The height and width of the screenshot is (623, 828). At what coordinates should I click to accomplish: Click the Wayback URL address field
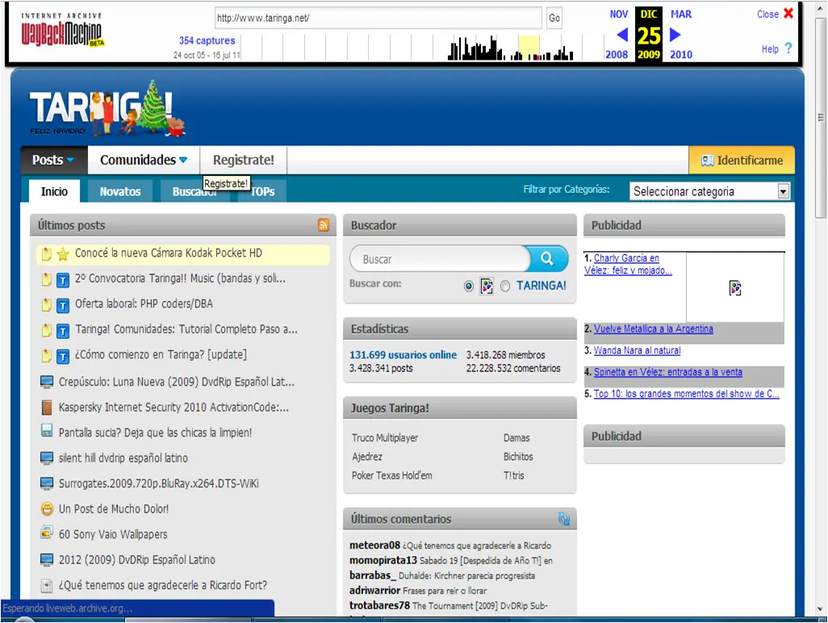coord(378,18)
